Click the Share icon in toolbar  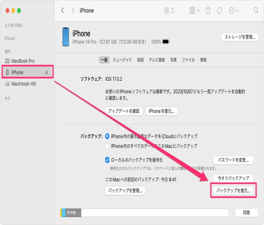click(208, 11)
